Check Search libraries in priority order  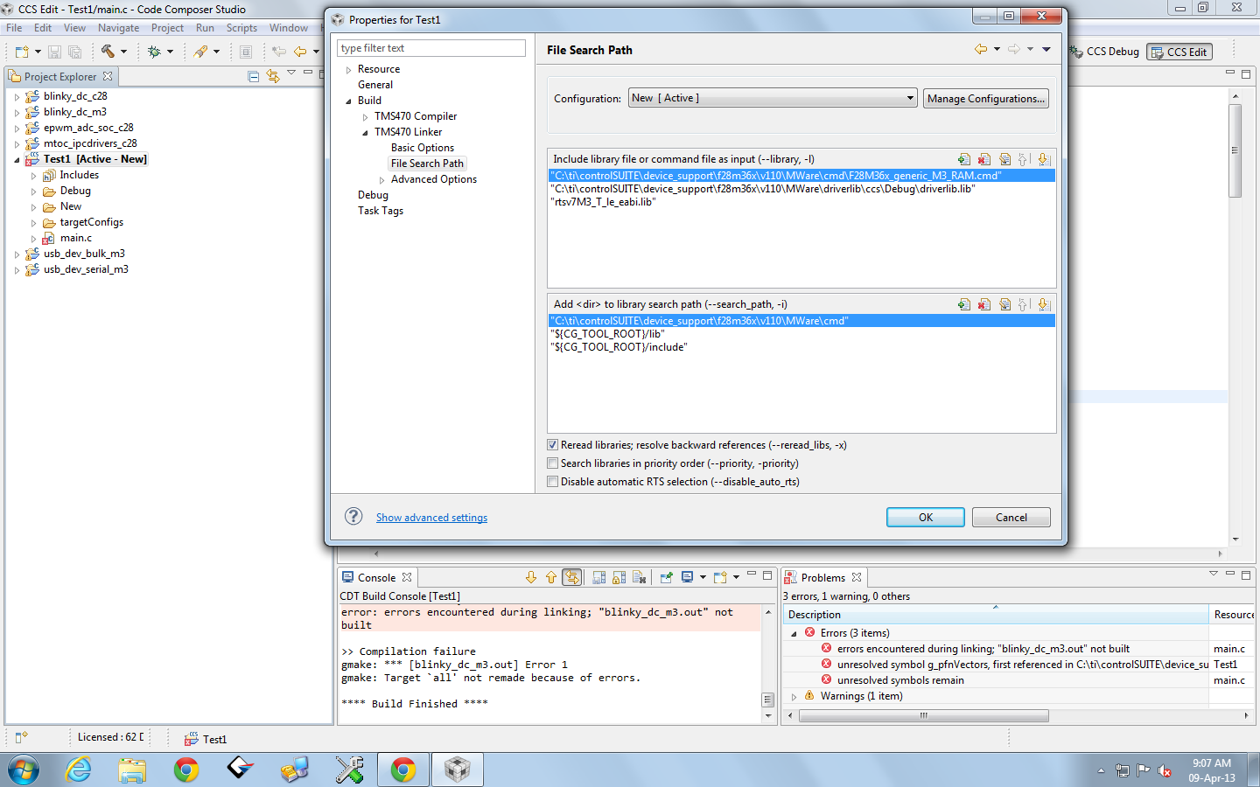[553, 463]
